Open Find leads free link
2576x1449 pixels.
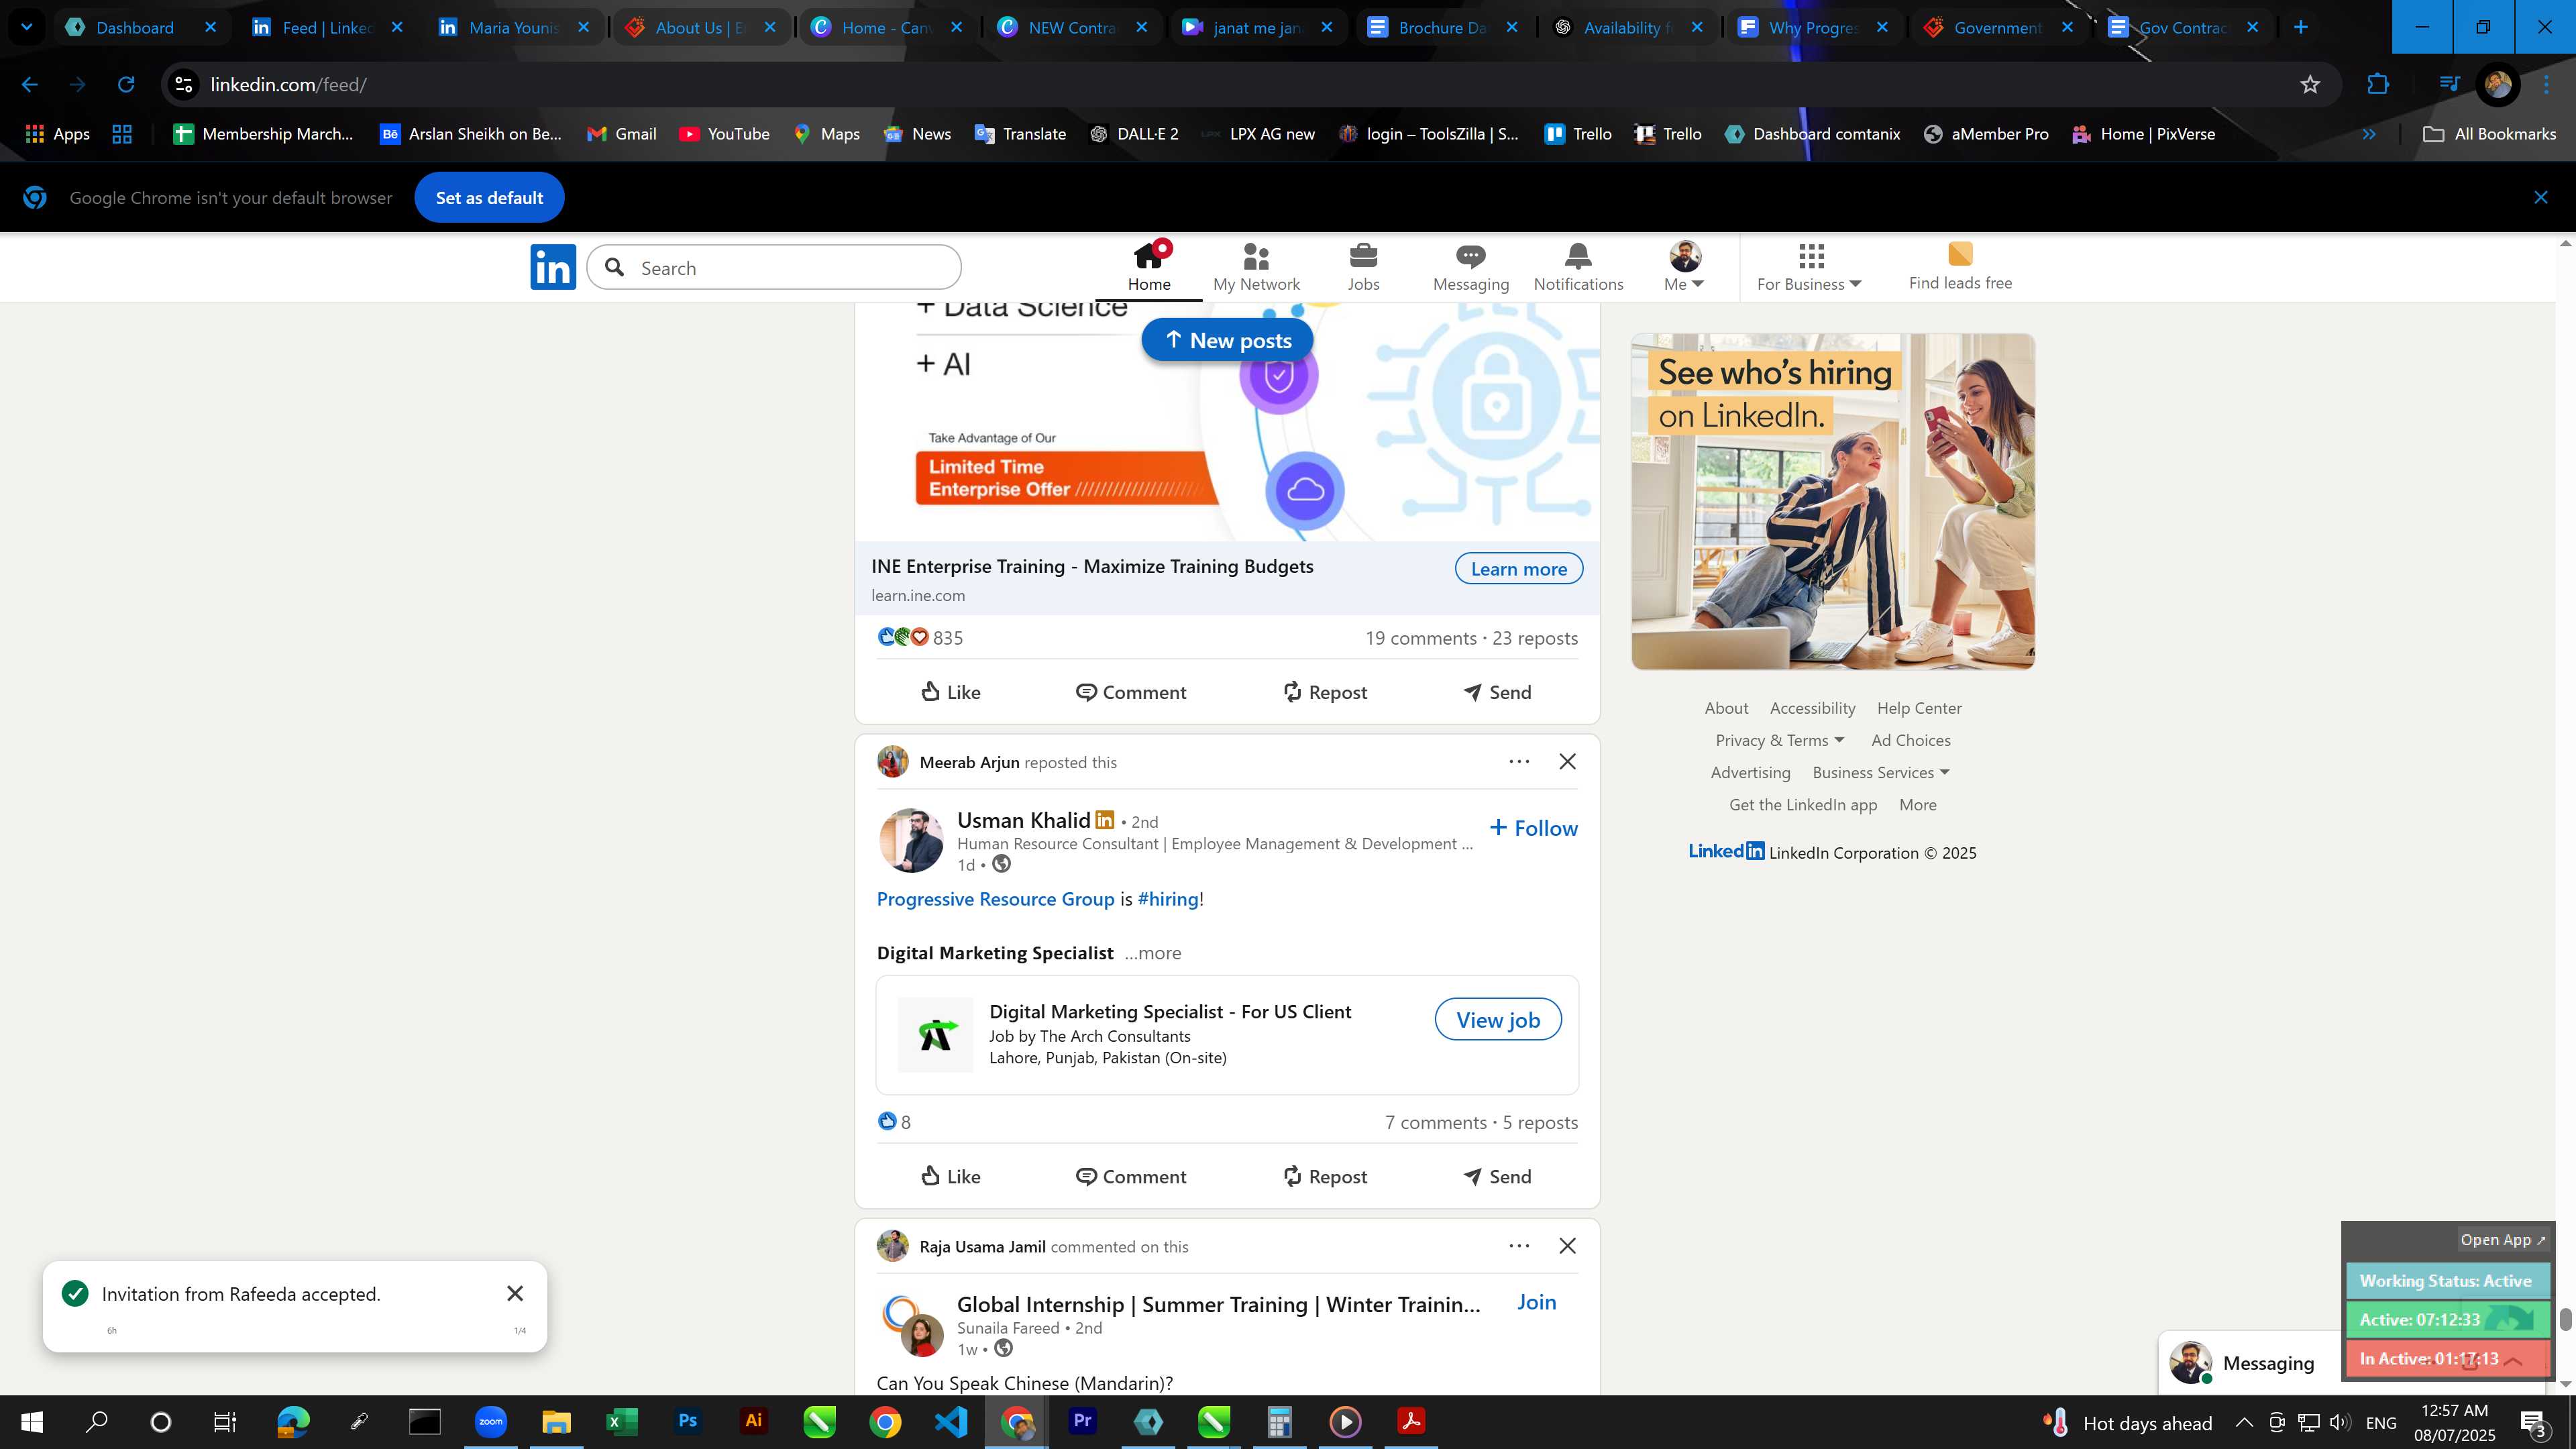pos(1960,267)
